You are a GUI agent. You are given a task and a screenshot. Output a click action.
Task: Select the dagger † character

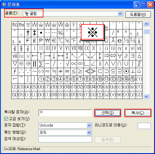(x=28, y=33)
